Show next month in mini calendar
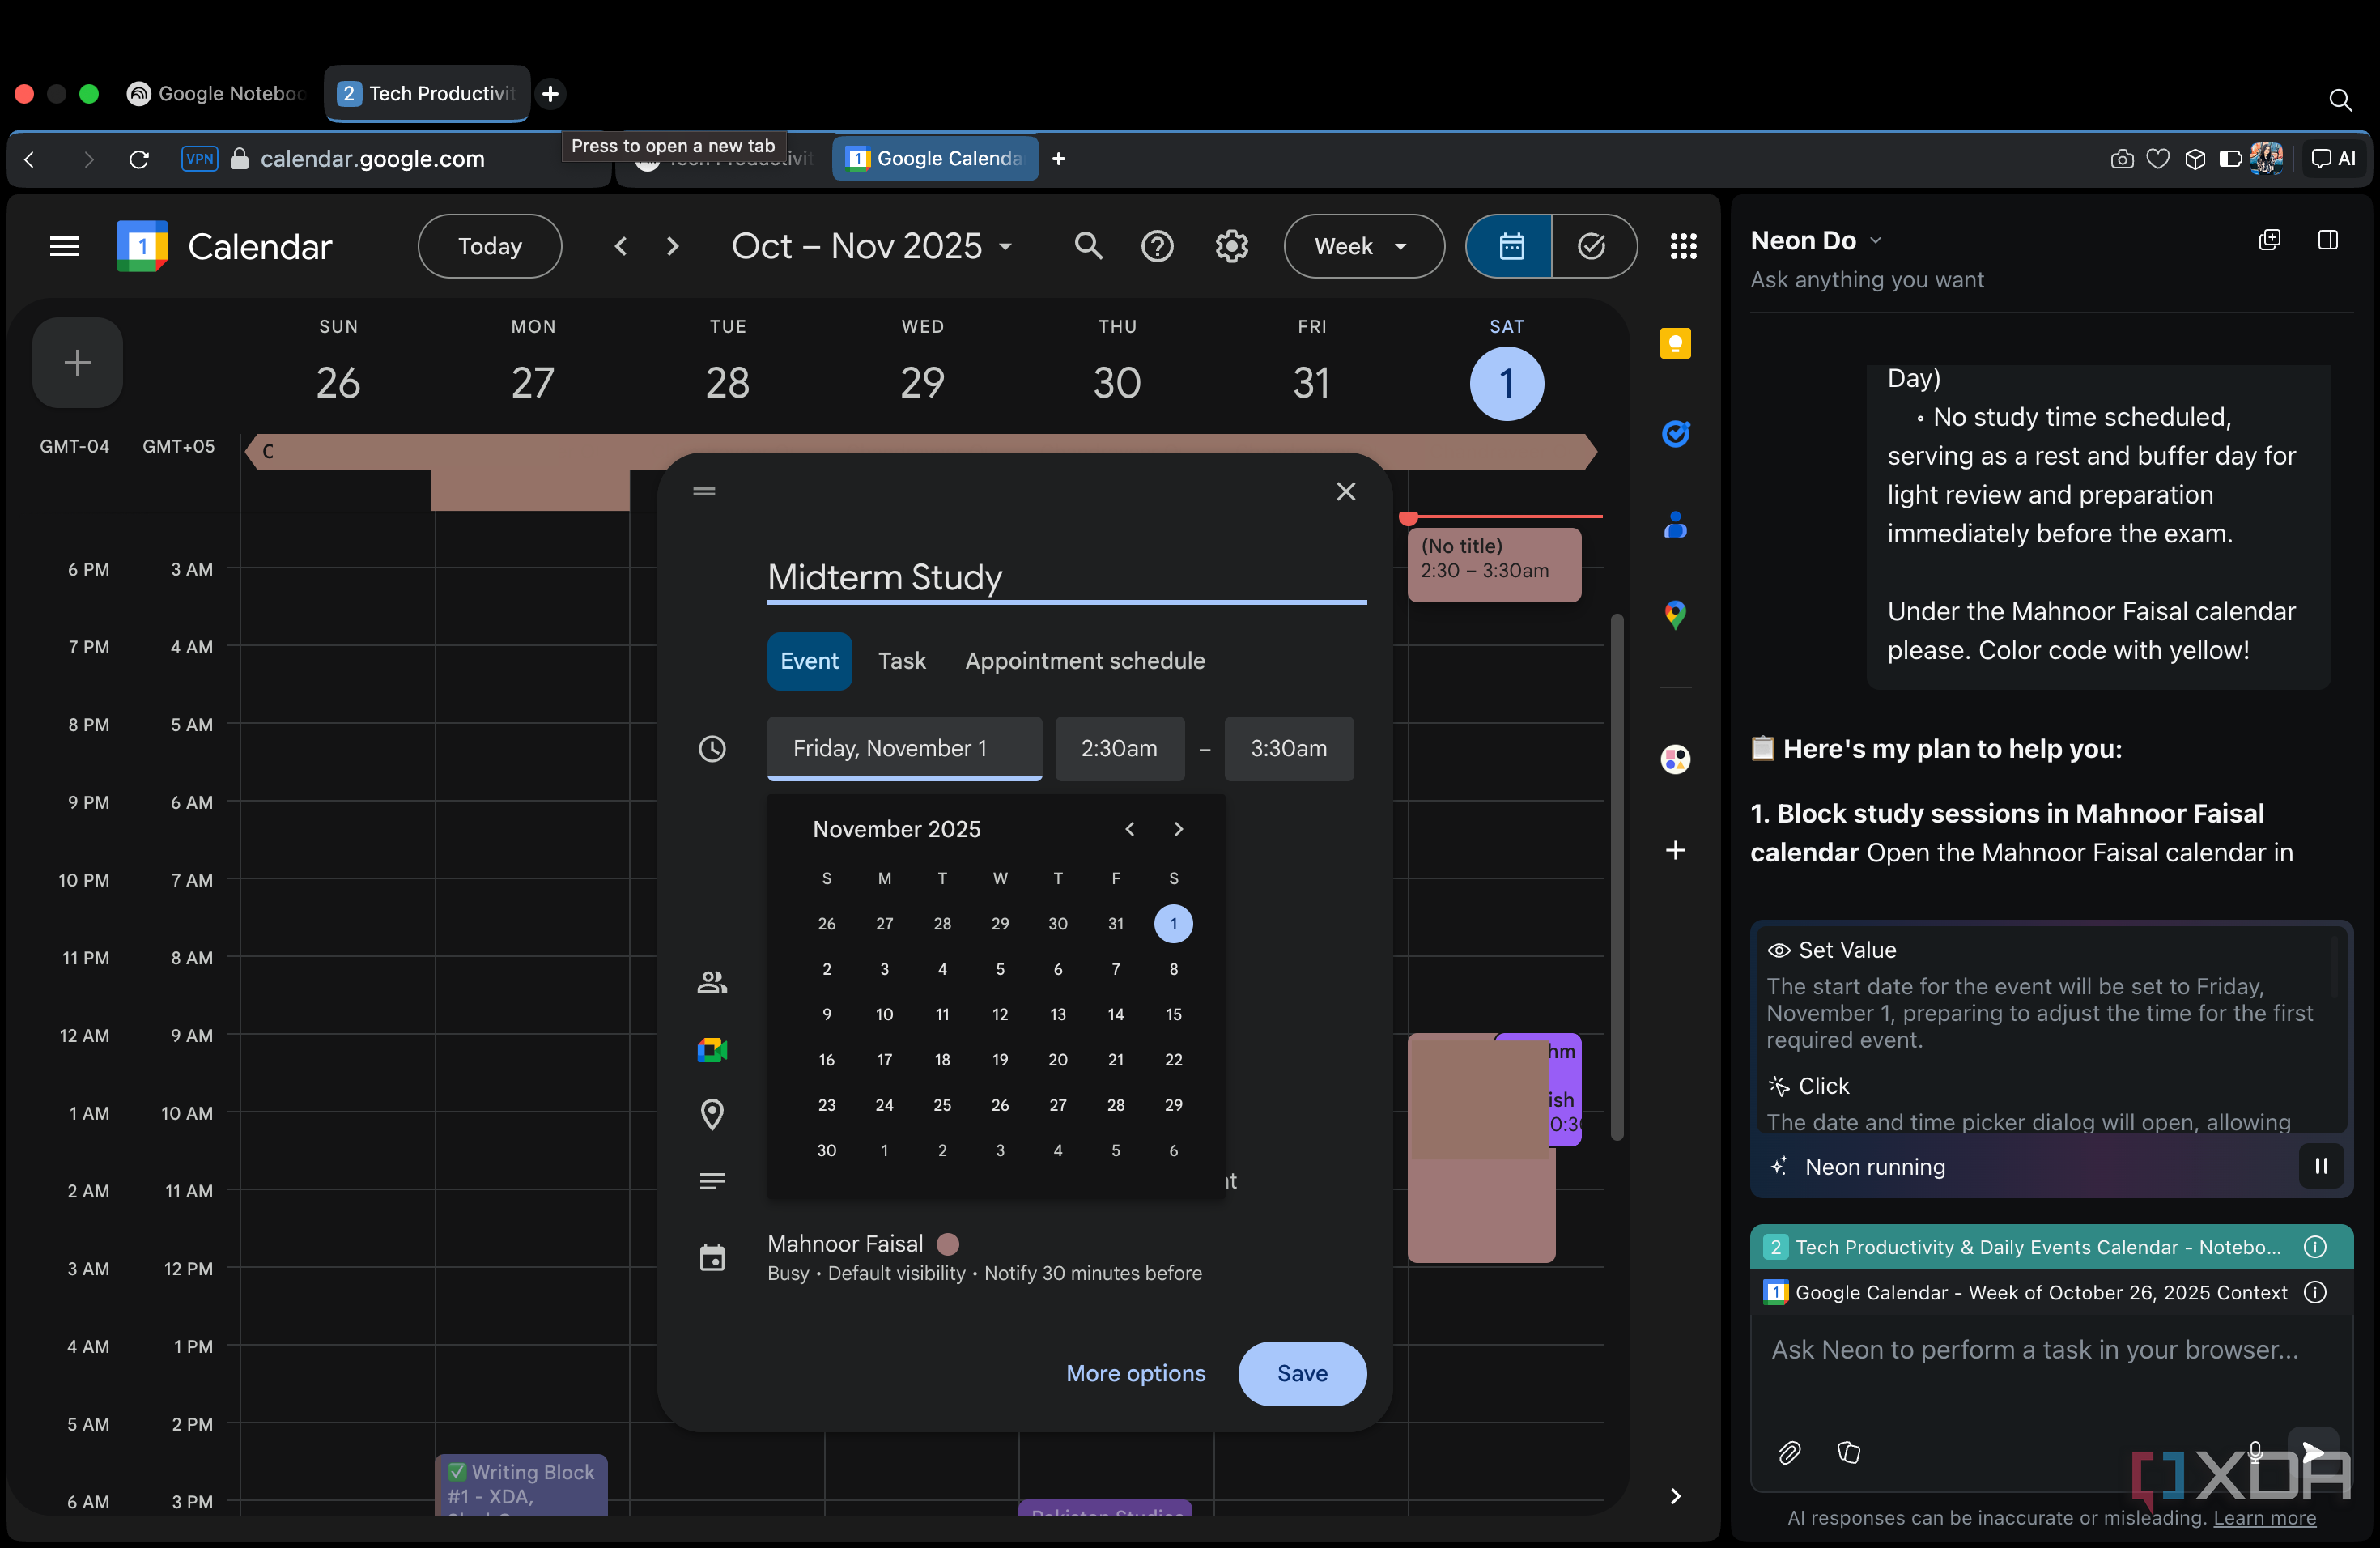Image resolution: width=2380 pixels, height=1548 pixels. click(1178, 829)
